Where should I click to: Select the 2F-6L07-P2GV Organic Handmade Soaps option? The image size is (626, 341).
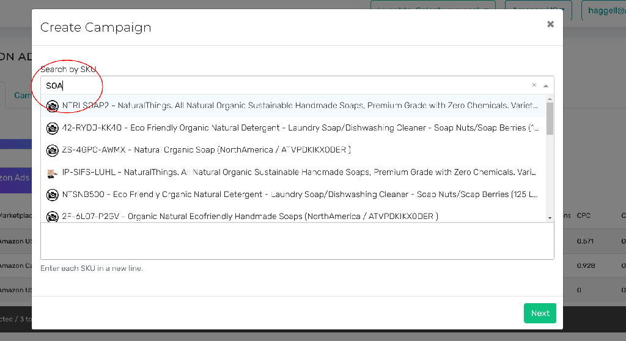point(293,215)
